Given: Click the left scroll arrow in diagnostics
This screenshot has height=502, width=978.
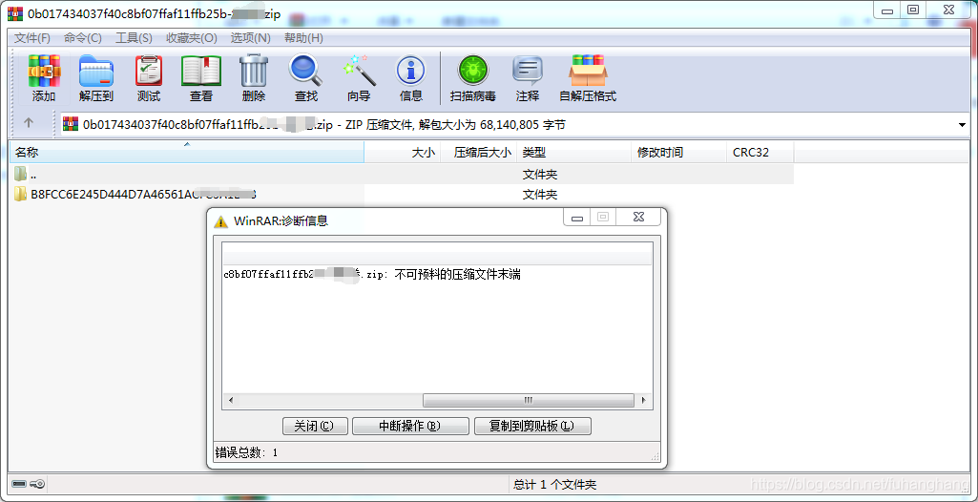Looking at the screenshot, I should point(230,400).
